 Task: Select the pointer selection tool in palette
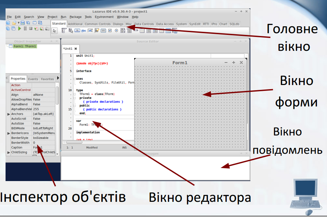[54, 31]
